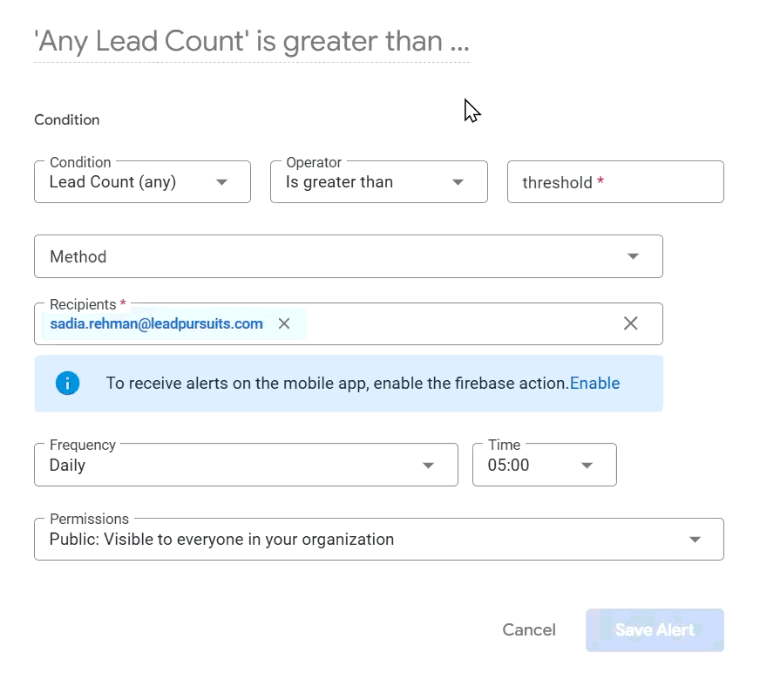Open the Operator dropdown
Viewport: 760px width, 673px height.
[379, 182]
